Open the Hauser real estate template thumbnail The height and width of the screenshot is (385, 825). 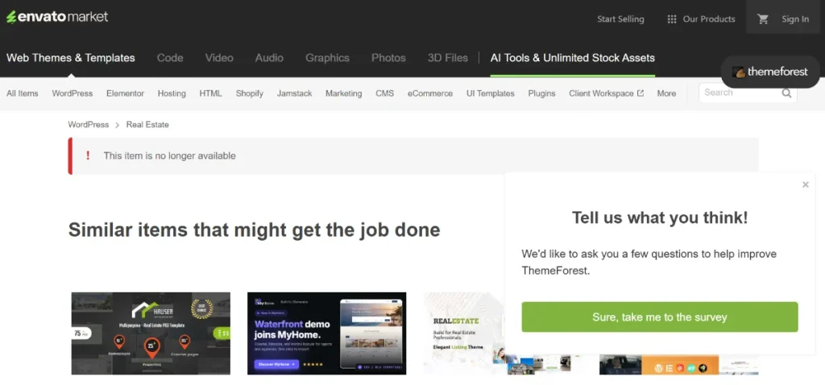(151, 333)
